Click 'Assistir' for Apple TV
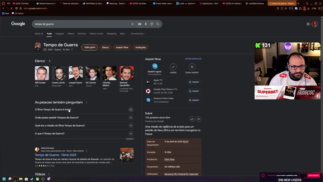Viewport: 323px width, 182px height. click(194, 82)
